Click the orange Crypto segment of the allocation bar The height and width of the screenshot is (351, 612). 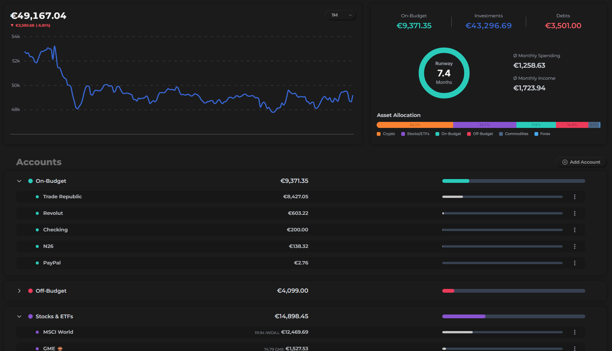pyautogui.click(x=414, y=125)
